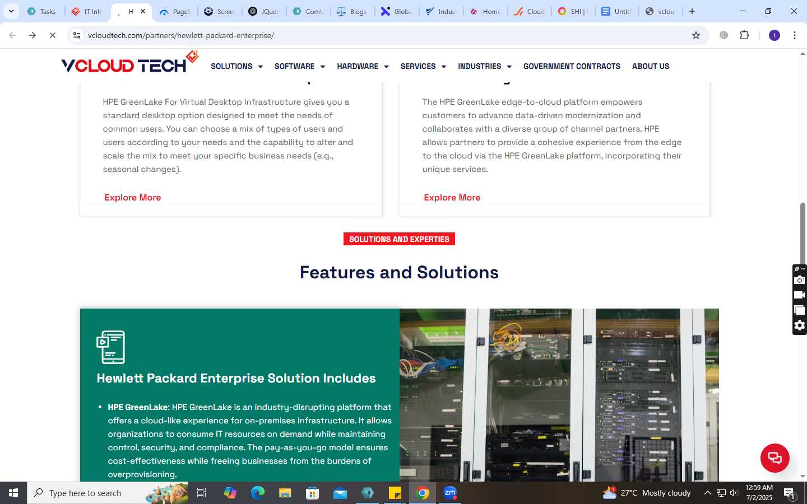Show hidden system tray icons

707,493
